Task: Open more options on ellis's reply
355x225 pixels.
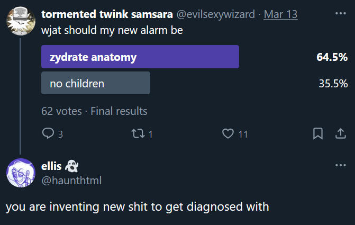Action: click(340, 166)
